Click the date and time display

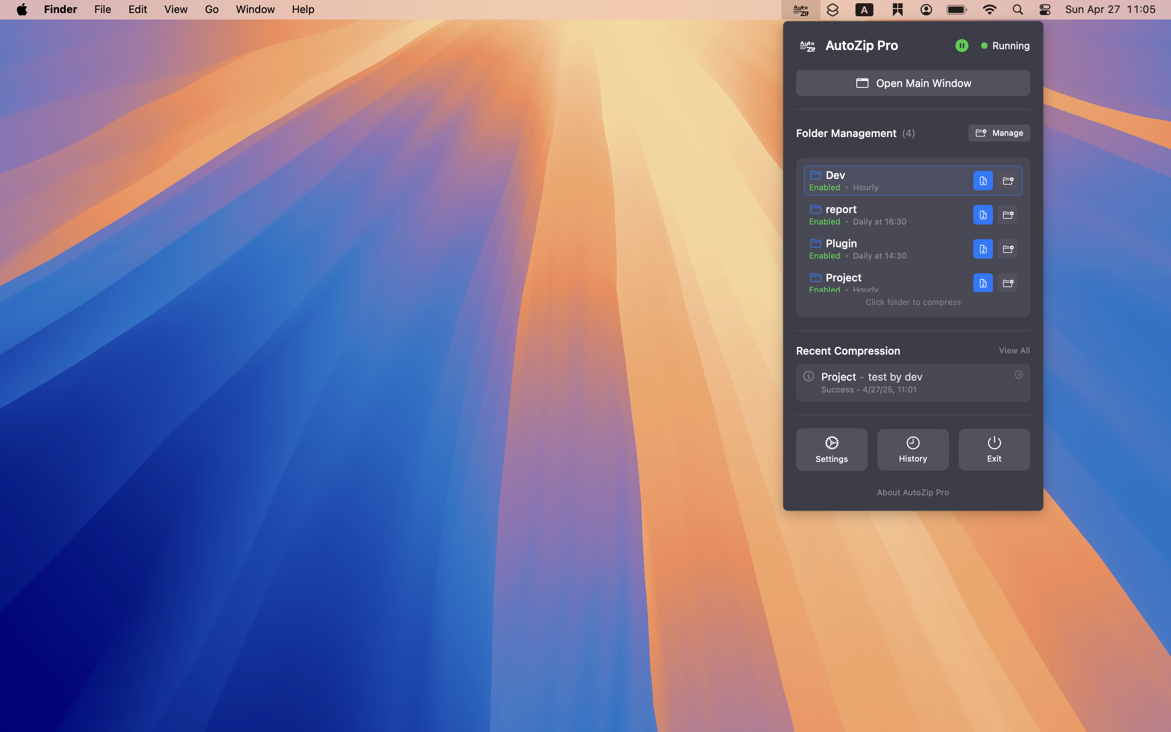pyautogui.click(x=1110, y=10)
